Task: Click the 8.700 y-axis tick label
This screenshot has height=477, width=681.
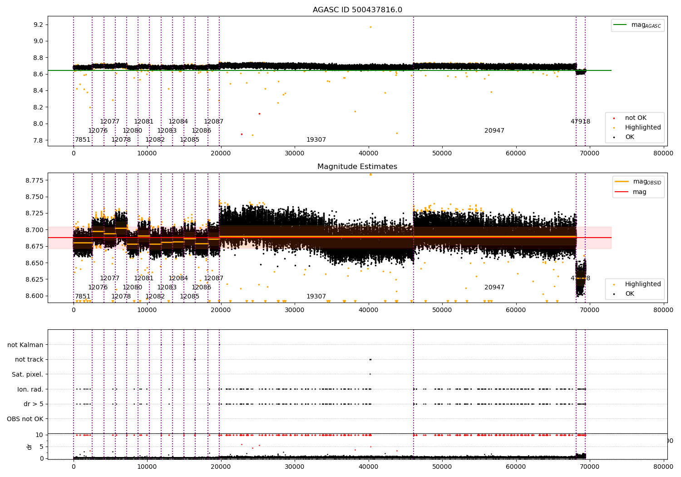Action: 35,230
